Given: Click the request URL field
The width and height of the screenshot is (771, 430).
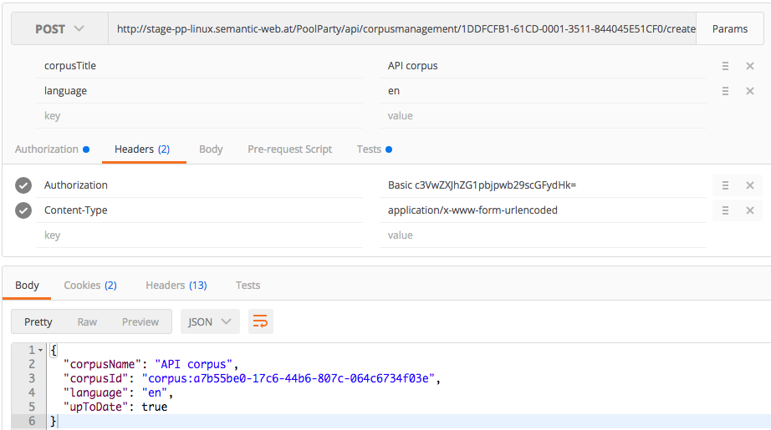Looking at the screenshot, I should point(405,29).
